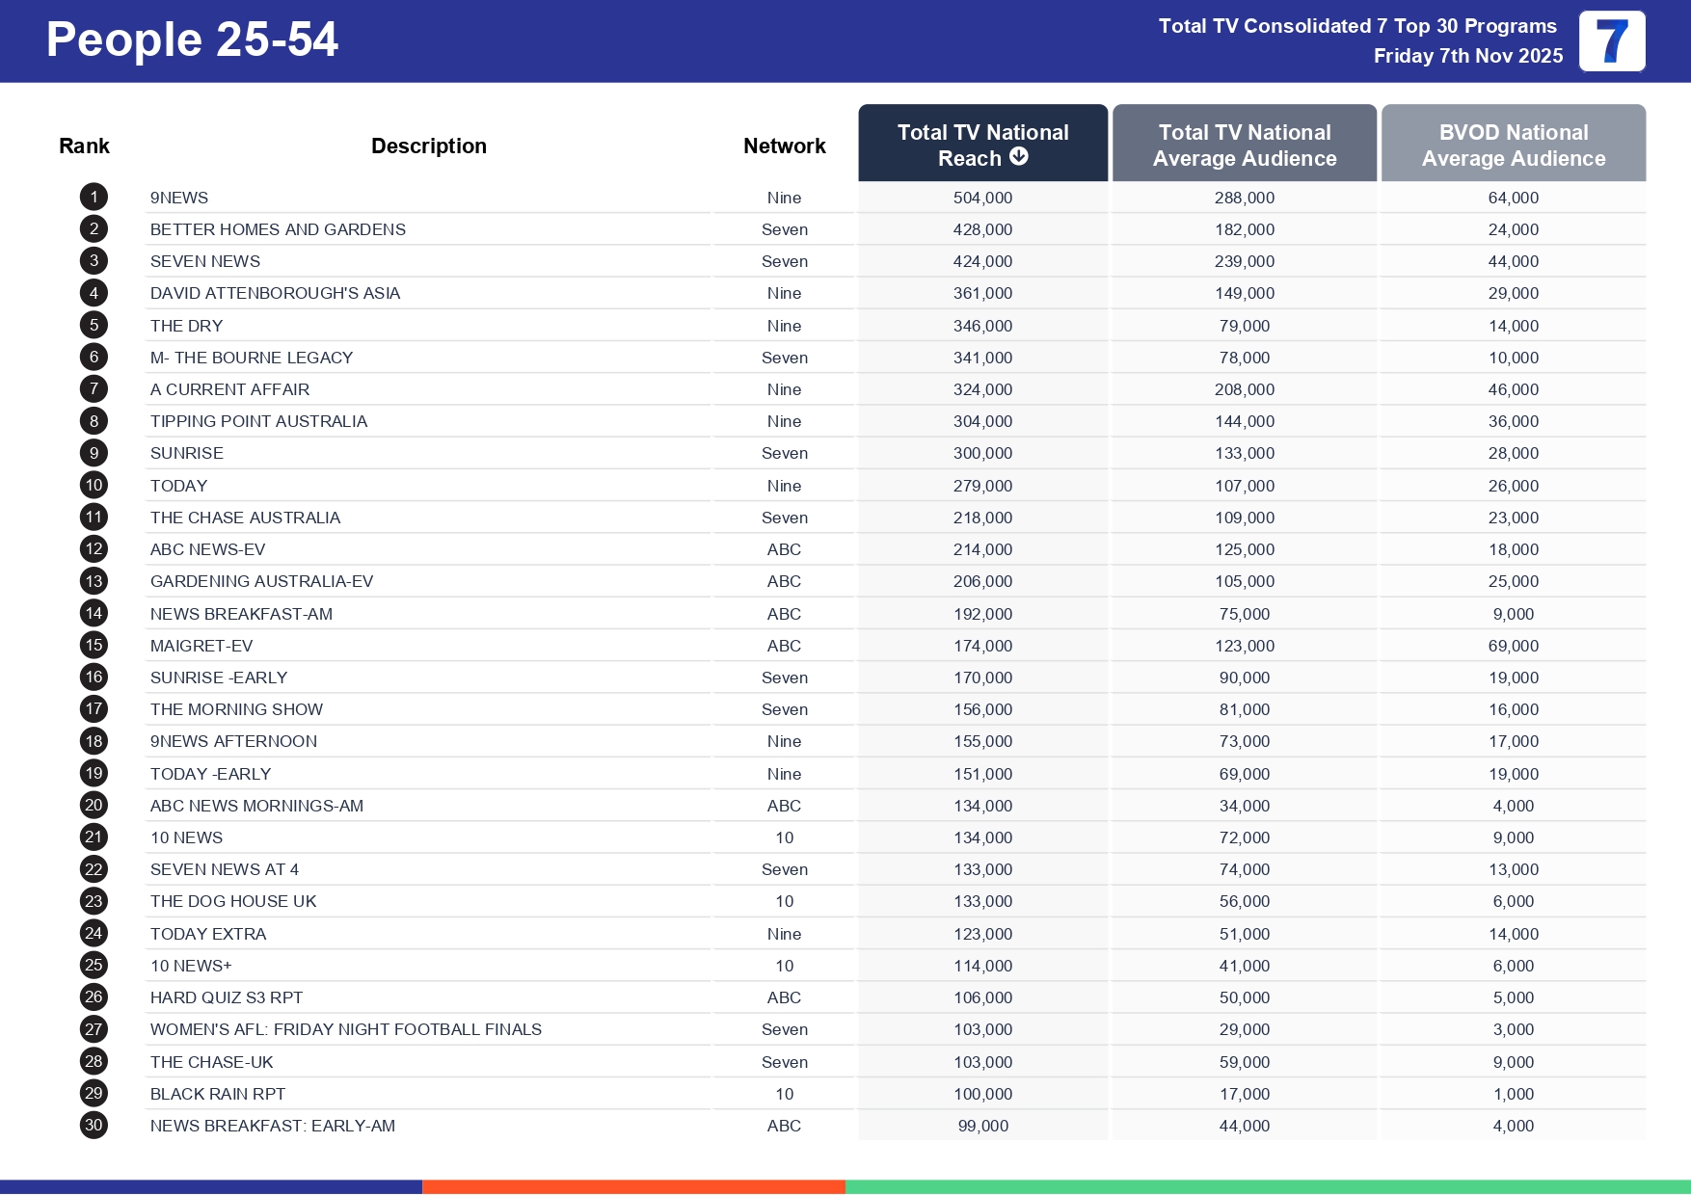Click the rank 1 badge beside 9NEWS
1691x1196 pixels.
tap(93, 197)
